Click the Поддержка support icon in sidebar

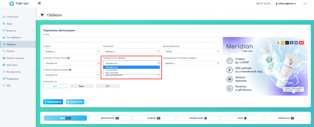[x=4, y=79]
